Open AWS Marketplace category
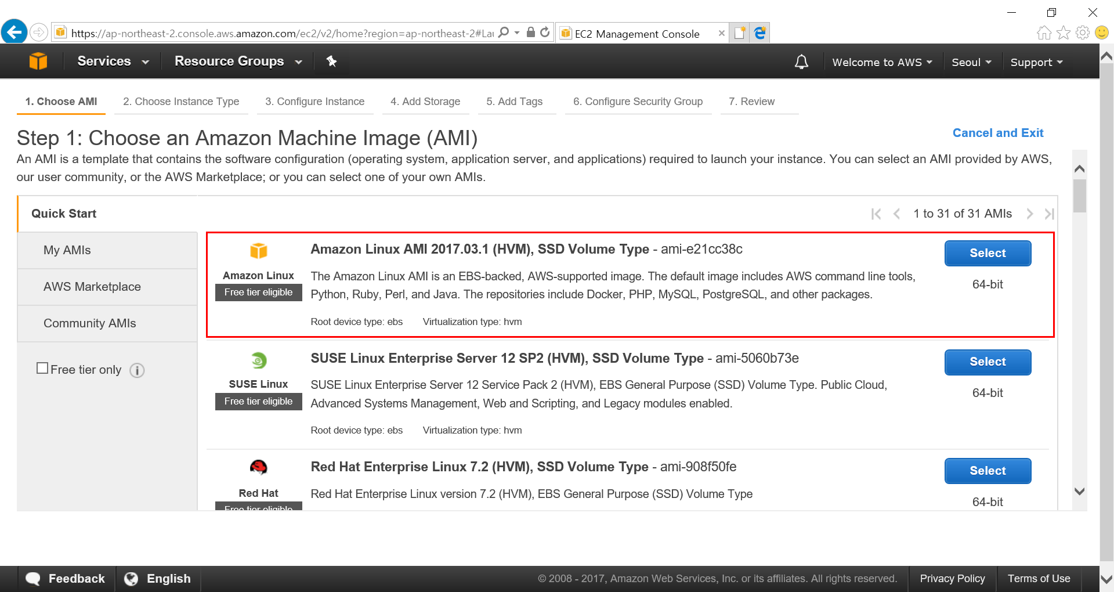1114x592 pixels. point(107,287)
